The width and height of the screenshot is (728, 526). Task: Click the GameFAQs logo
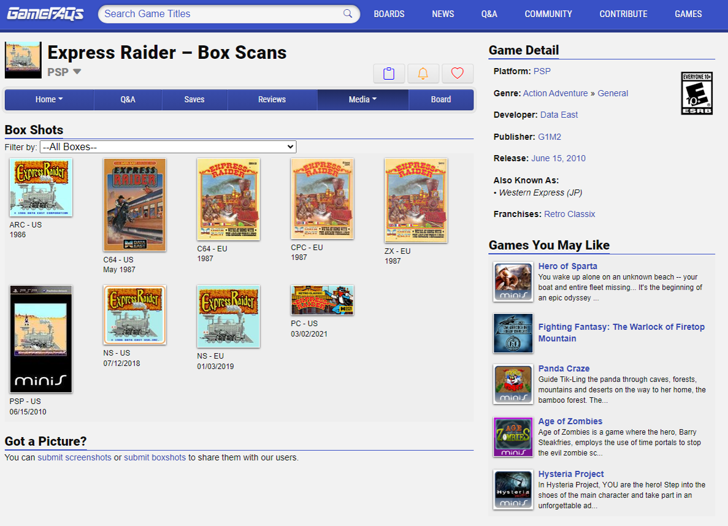[45, 14]
